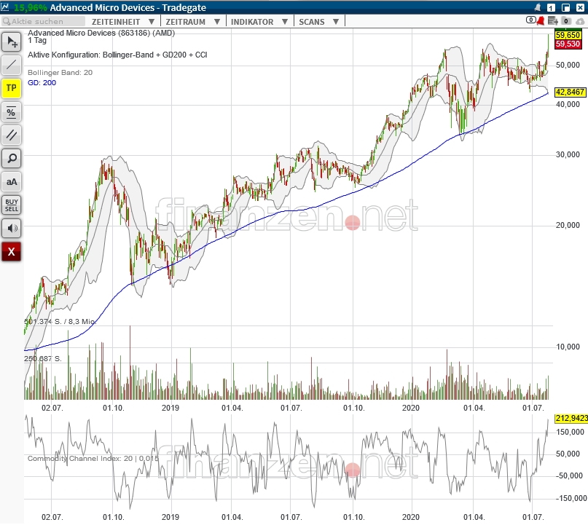This screenshot has width=588, height=525.
Task: Show BUY SELL signals
Action: (x=11, y=205)
